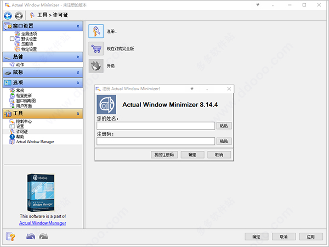This screenshot has width=329, height=247.
Task: Collapse the 工具 section
Action: [x=78, y=114]
